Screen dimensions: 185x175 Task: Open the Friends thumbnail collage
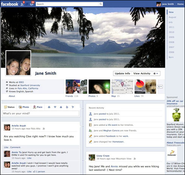(x=76, y=87)
